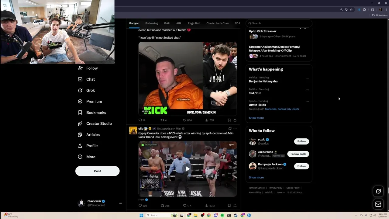This screenshot has width=389, height=219.
Task: Click the Windows Start button
Action: coord(141,215)
